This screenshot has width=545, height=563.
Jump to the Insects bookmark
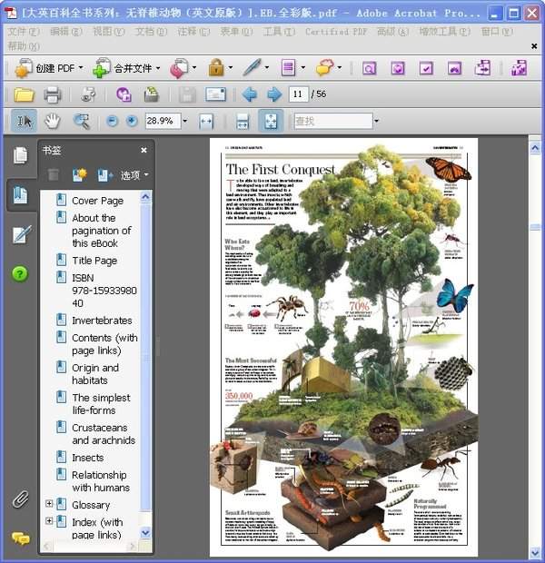(88, 458)
